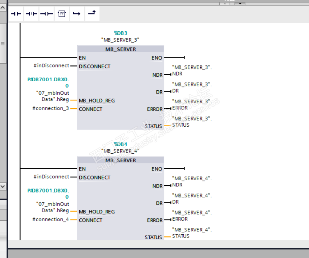Click #inDisconnect operand of MB_SERVER_3
Screen dimensions: 309x258
pyautogui.click(x=51, y=65)
